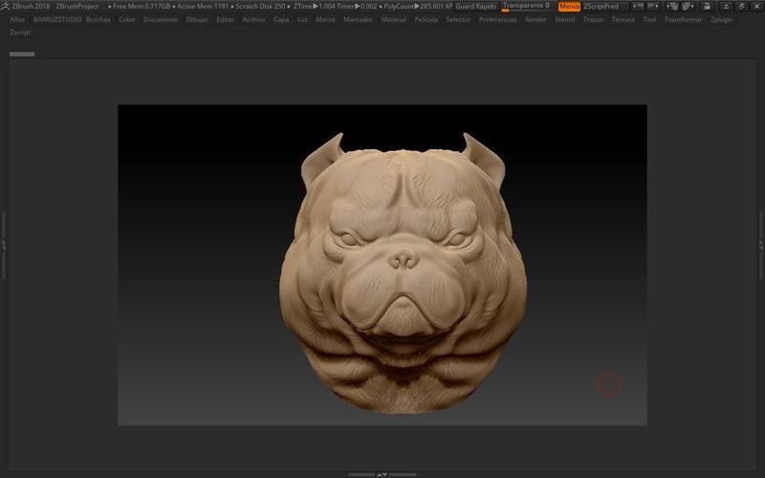Open the Documento menu
This screenshot has height=478, width=765.
point(161,19)
